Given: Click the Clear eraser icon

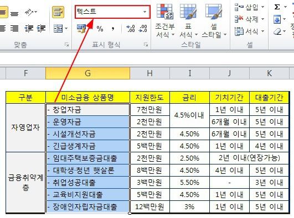Looking at the screenshot, I should click(x=277, y=31).
